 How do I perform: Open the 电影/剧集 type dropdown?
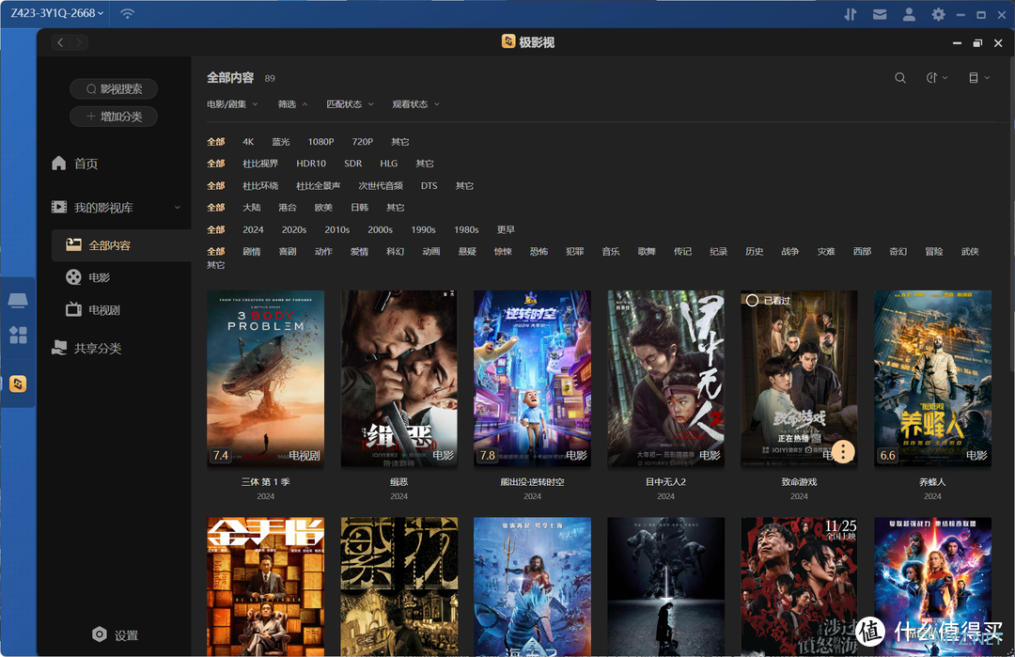coord(232,104)
